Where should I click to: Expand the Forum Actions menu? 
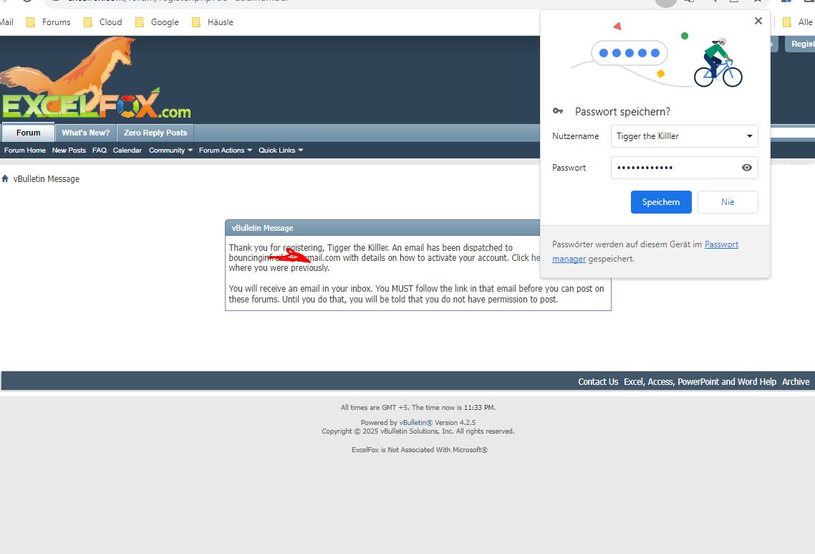pos(225,151)
